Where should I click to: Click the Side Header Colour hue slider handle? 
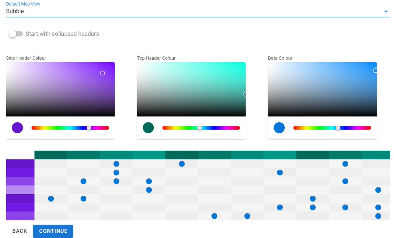click(x=89, y=128)
